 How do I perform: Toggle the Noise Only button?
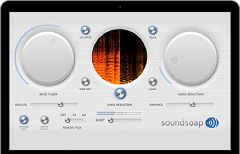pos(85,82)
